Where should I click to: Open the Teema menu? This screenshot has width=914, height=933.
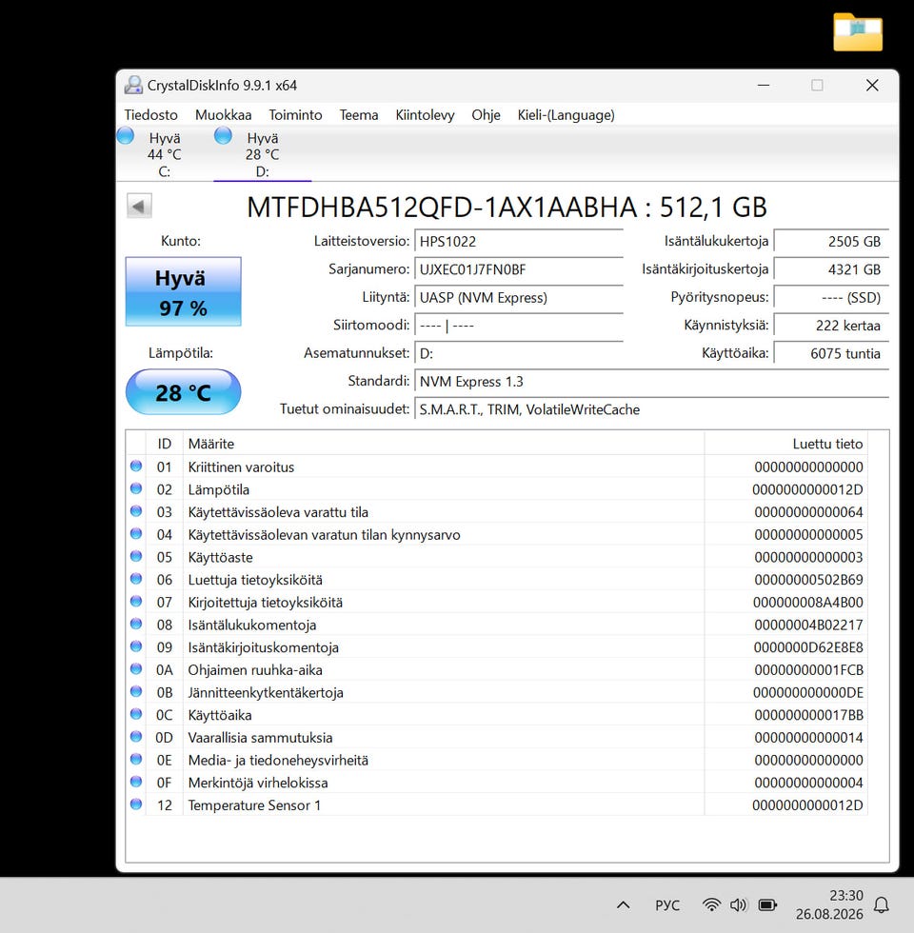click(x=359, y=115)
